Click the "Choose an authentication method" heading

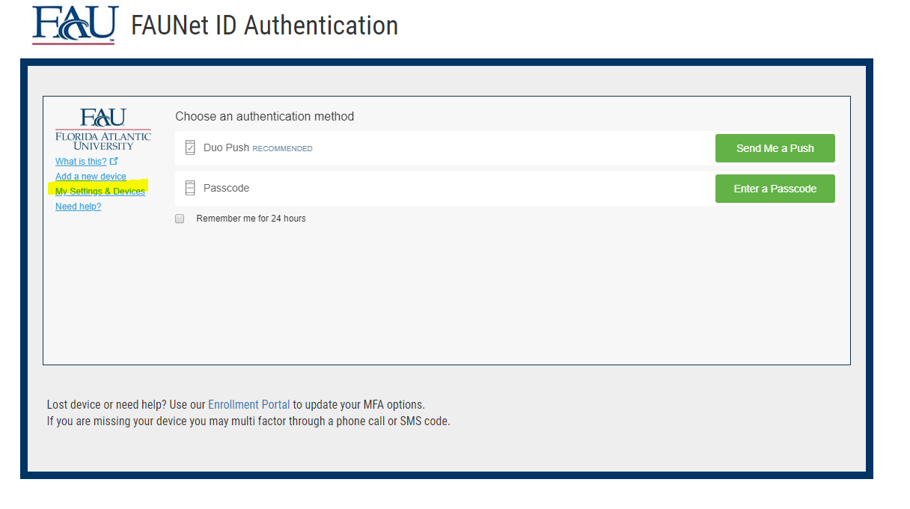(263, 116)
